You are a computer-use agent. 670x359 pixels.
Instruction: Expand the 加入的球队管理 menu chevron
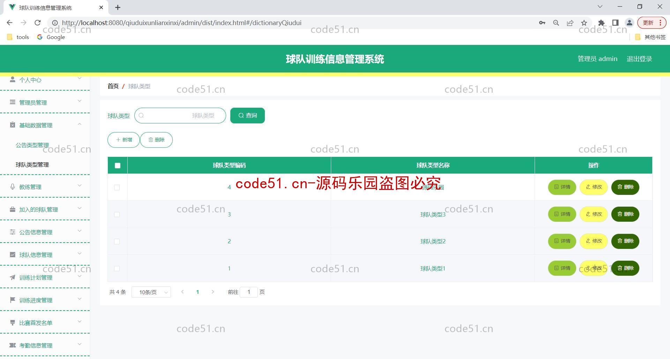click(80, 208)
